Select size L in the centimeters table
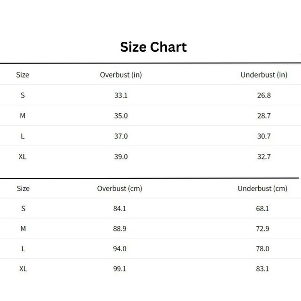Image resolution: width=301 pixels, height=301 pixels. pyautogui.click(x=23, y=249)
